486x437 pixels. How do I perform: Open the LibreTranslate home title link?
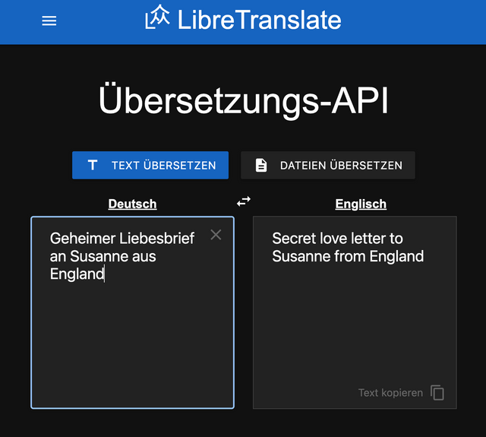259,20
